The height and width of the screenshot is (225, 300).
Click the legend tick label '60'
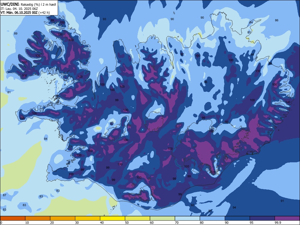click(x=152, y=223)
